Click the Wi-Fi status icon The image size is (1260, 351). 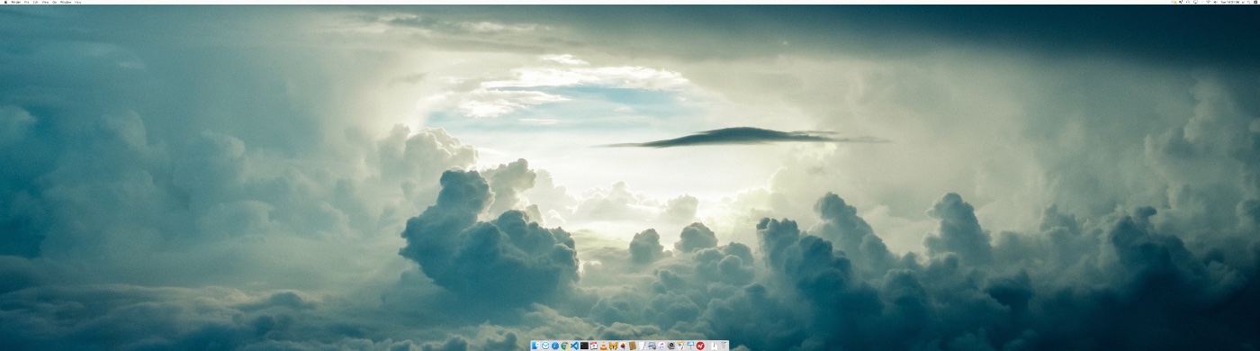click(x=1208, y=3)
